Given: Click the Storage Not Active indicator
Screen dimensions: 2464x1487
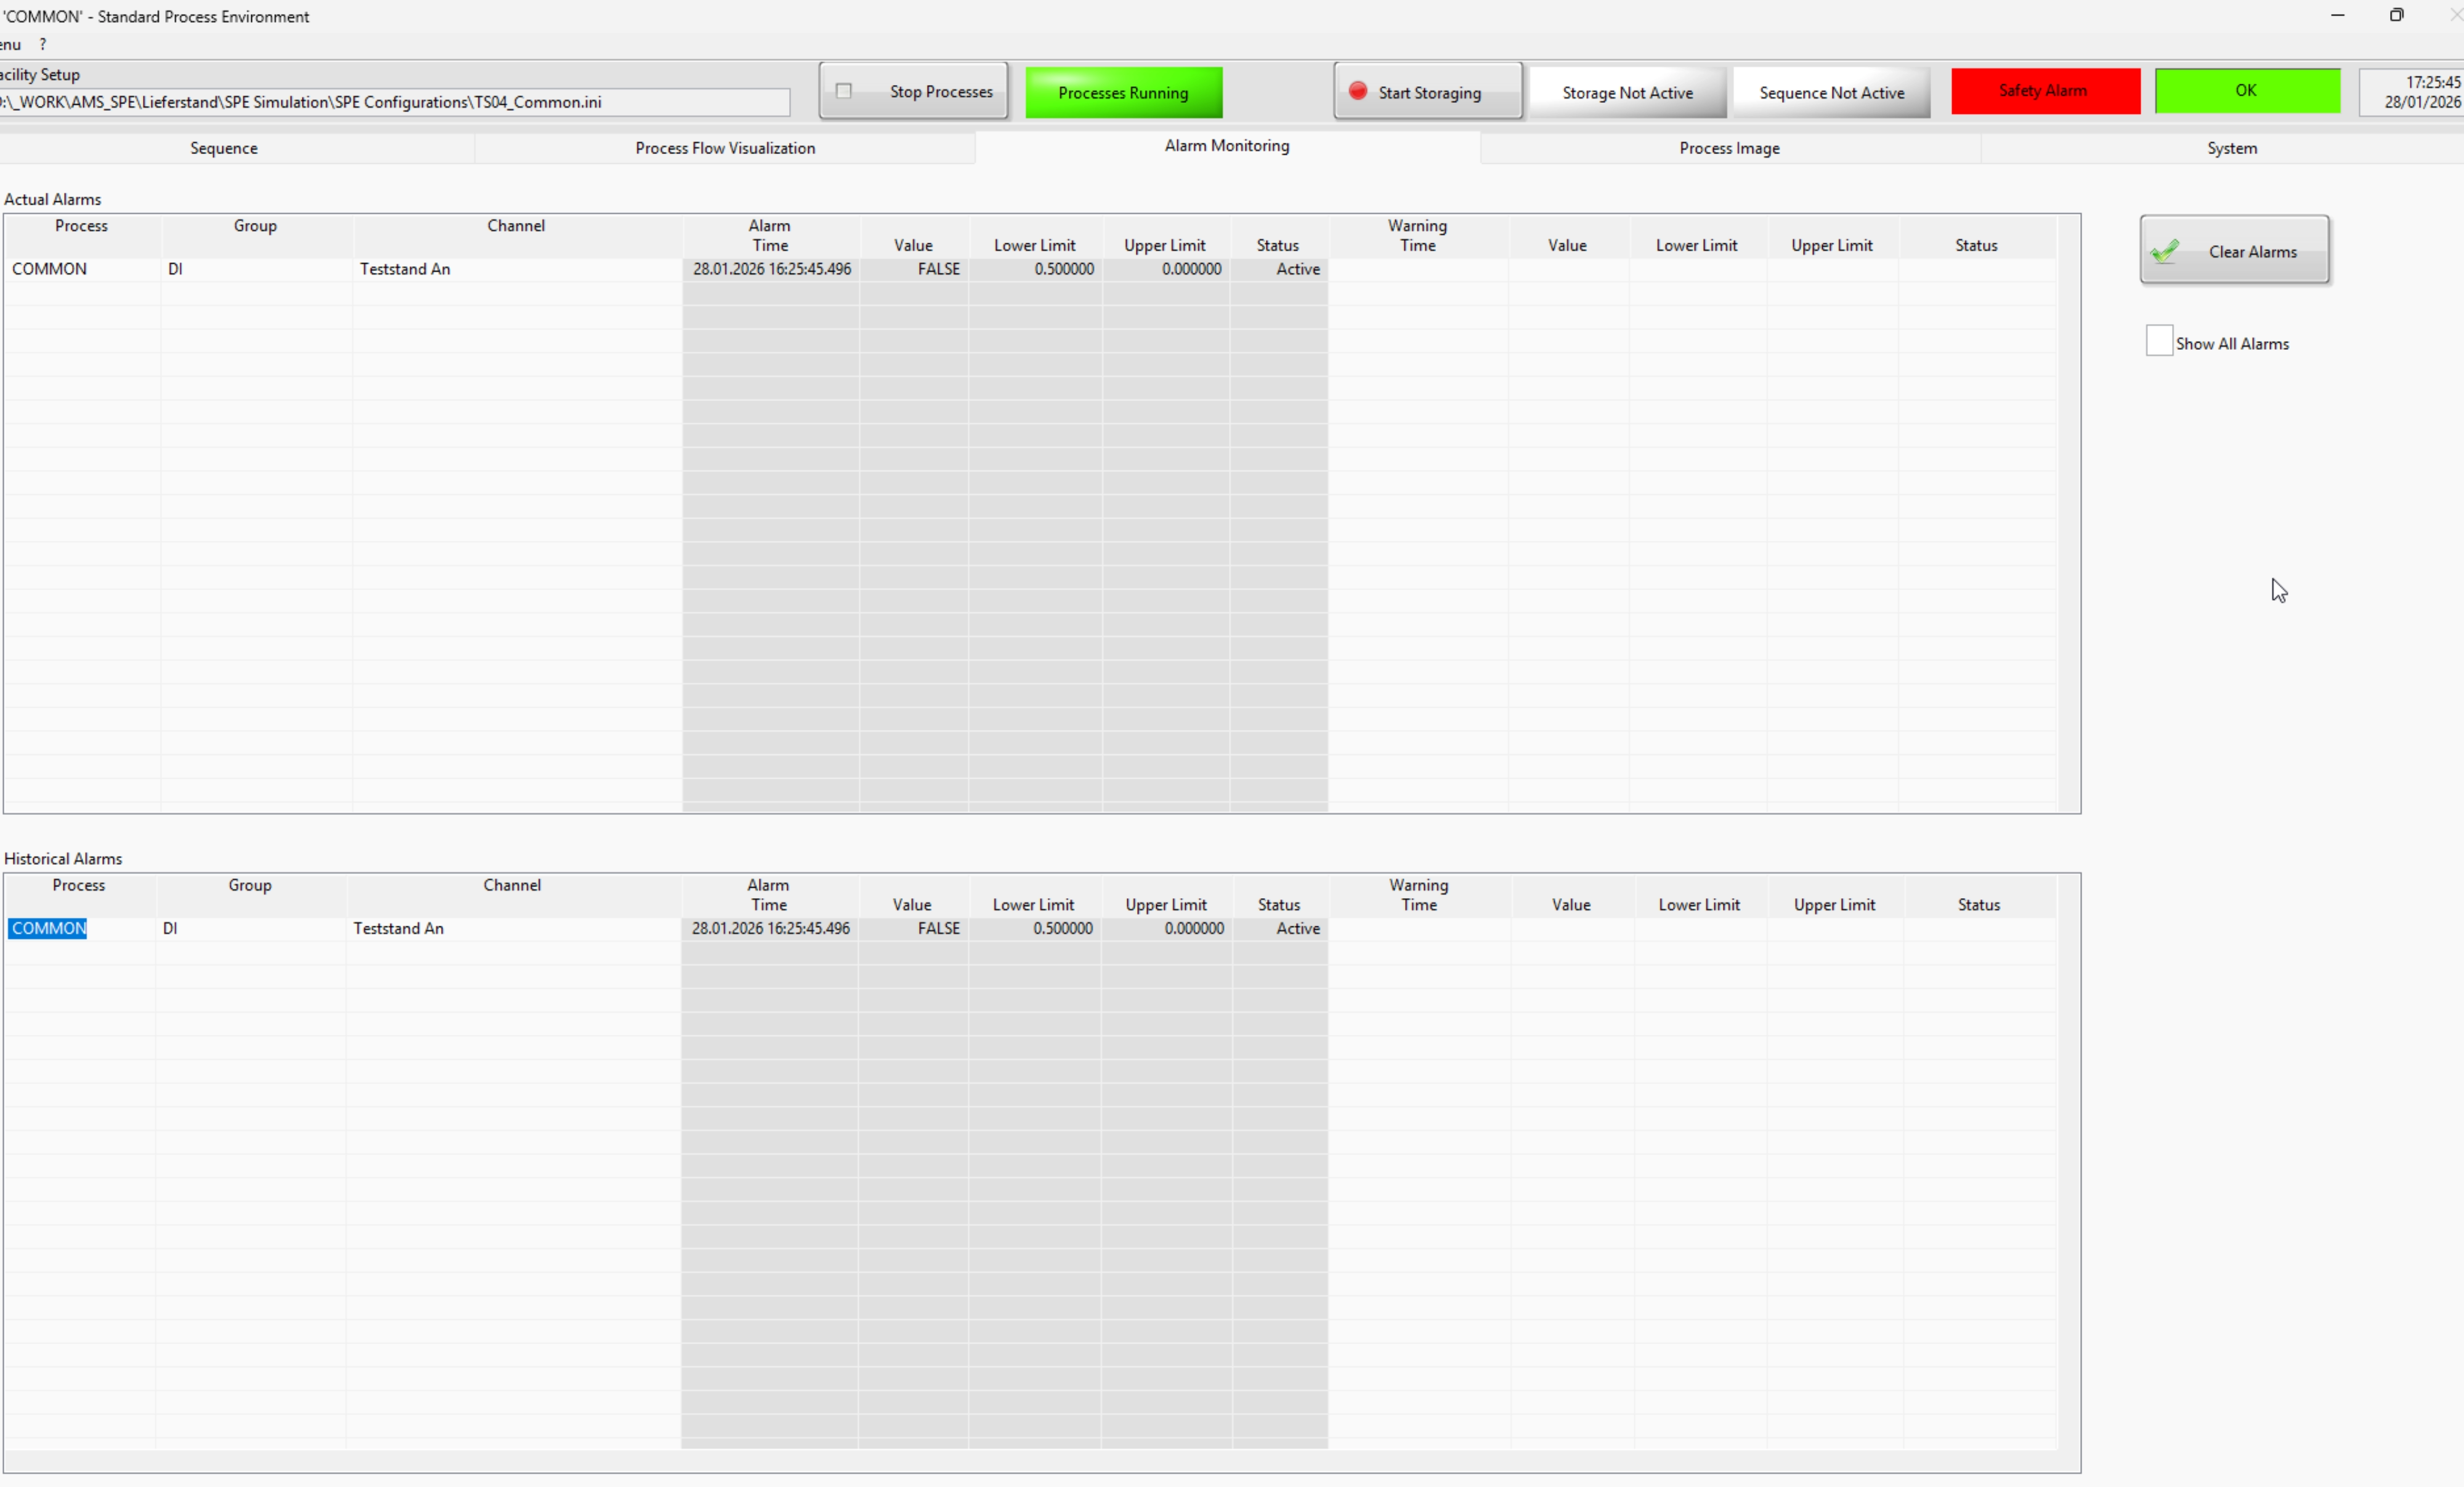Looking at the screenshot, I should 1627,93.
